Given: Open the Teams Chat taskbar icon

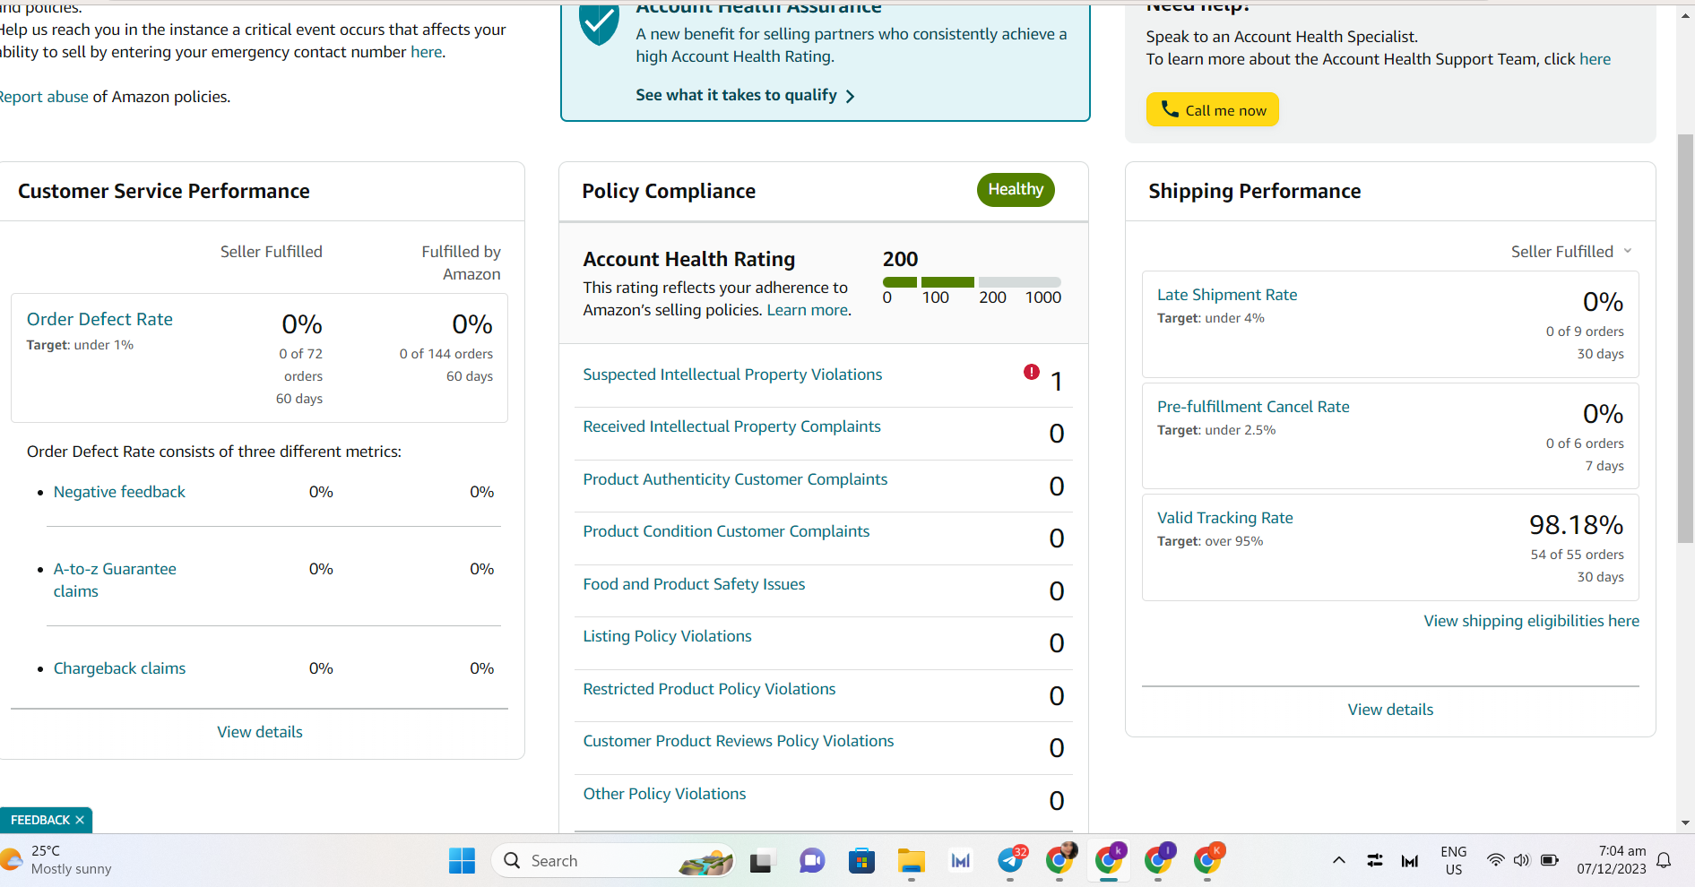Looking at the screenshot, I should coord(812,861).
